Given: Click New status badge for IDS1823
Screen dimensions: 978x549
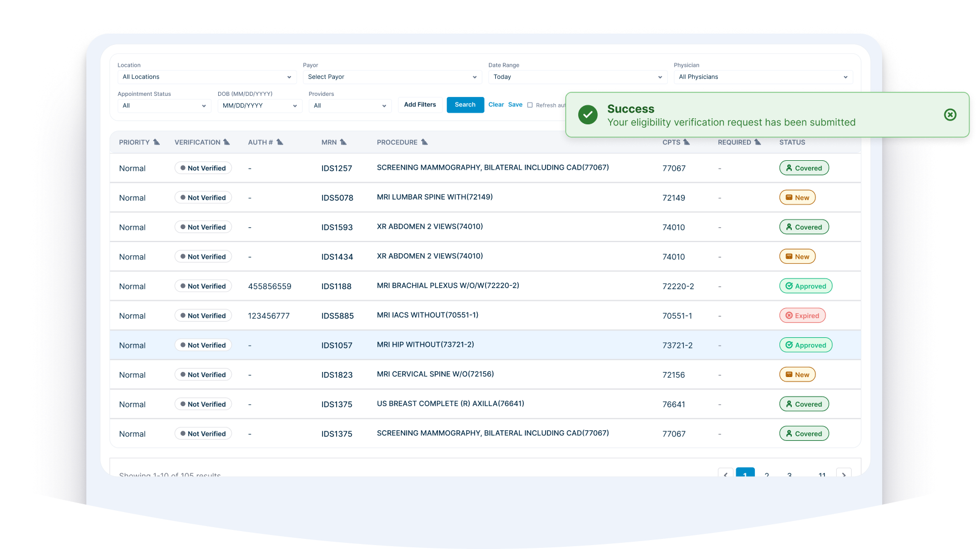Looking at the screenshot, I should 797,375.
